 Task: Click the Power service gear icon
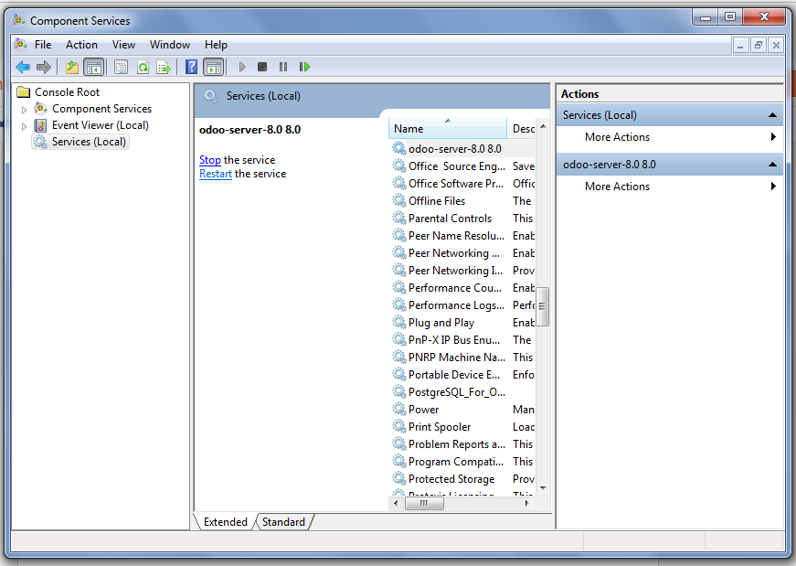click(399, 409)
